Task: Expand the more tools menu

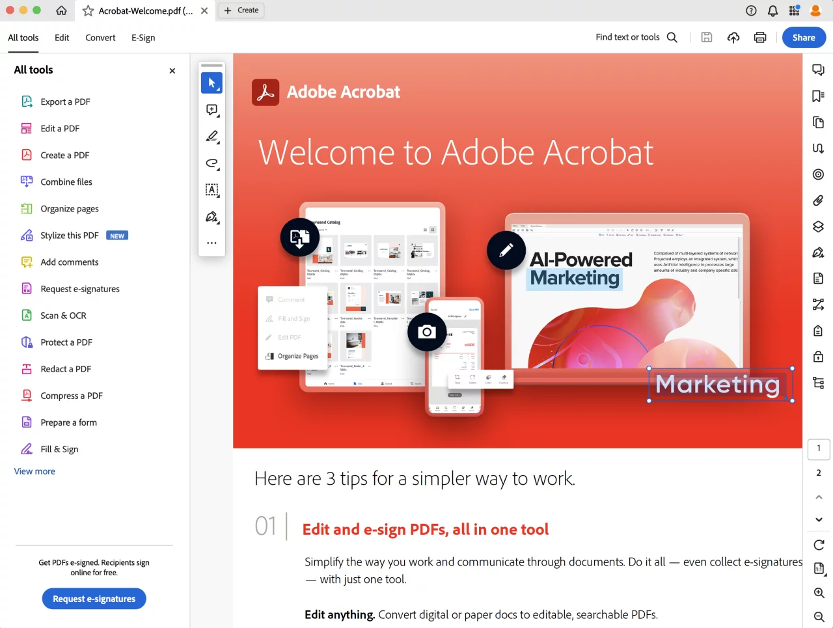Action: (x=212, y=243)
